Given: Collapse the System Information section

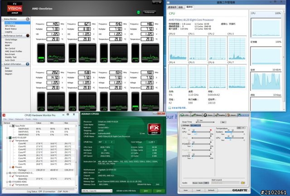Looking at the screenshot, I should pos(2,64).
